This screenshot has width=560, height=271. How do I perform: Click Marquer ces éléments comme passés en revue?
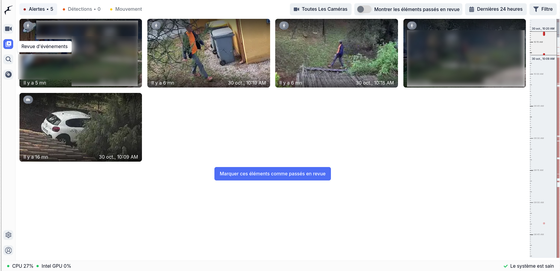273,174
